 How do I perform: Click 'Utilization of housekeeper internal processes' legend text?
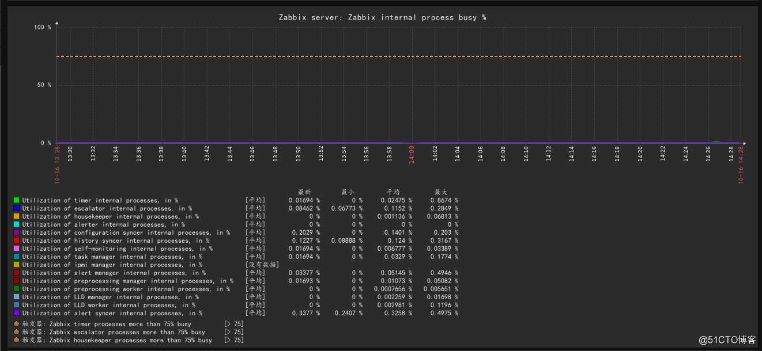(111, 216)
